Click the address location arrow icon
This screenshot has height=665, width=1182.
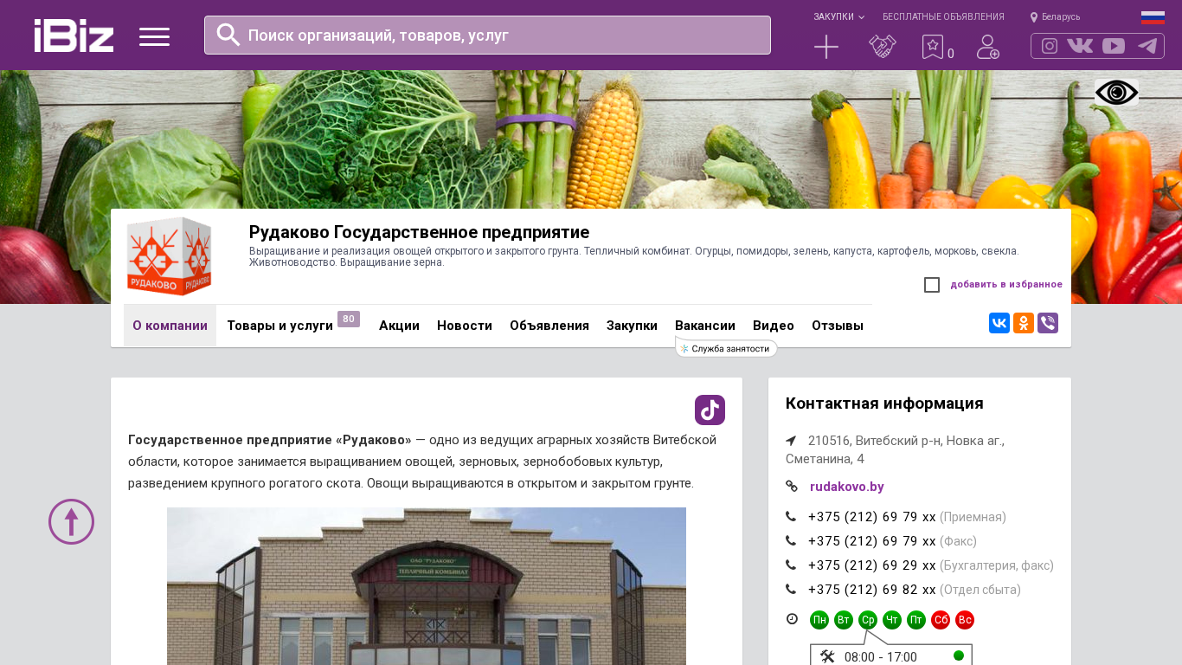[x=791, y=440]
